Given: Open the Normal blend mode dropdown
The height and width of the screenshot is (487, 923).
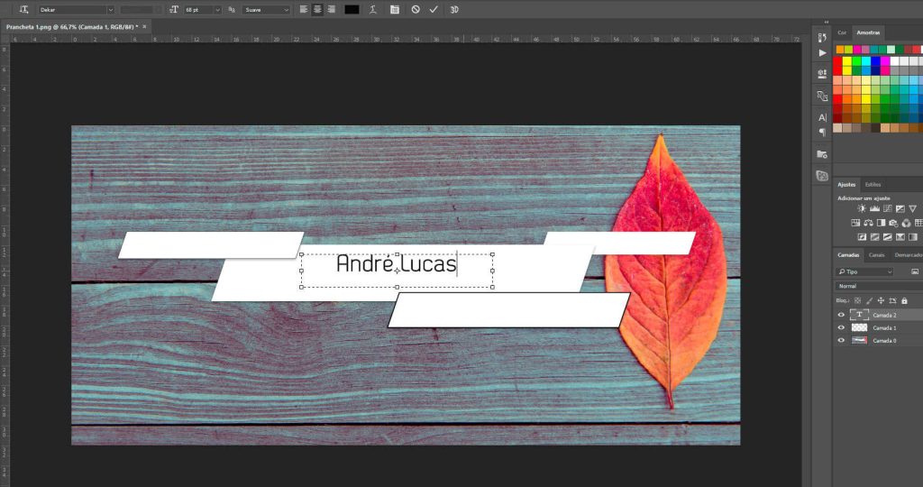Looking at the screenshot, I should tap(879, 286).
